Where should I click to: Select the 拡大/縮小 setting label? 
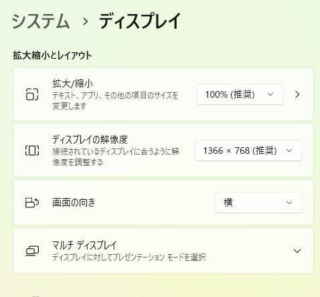(x=73, y=84)
